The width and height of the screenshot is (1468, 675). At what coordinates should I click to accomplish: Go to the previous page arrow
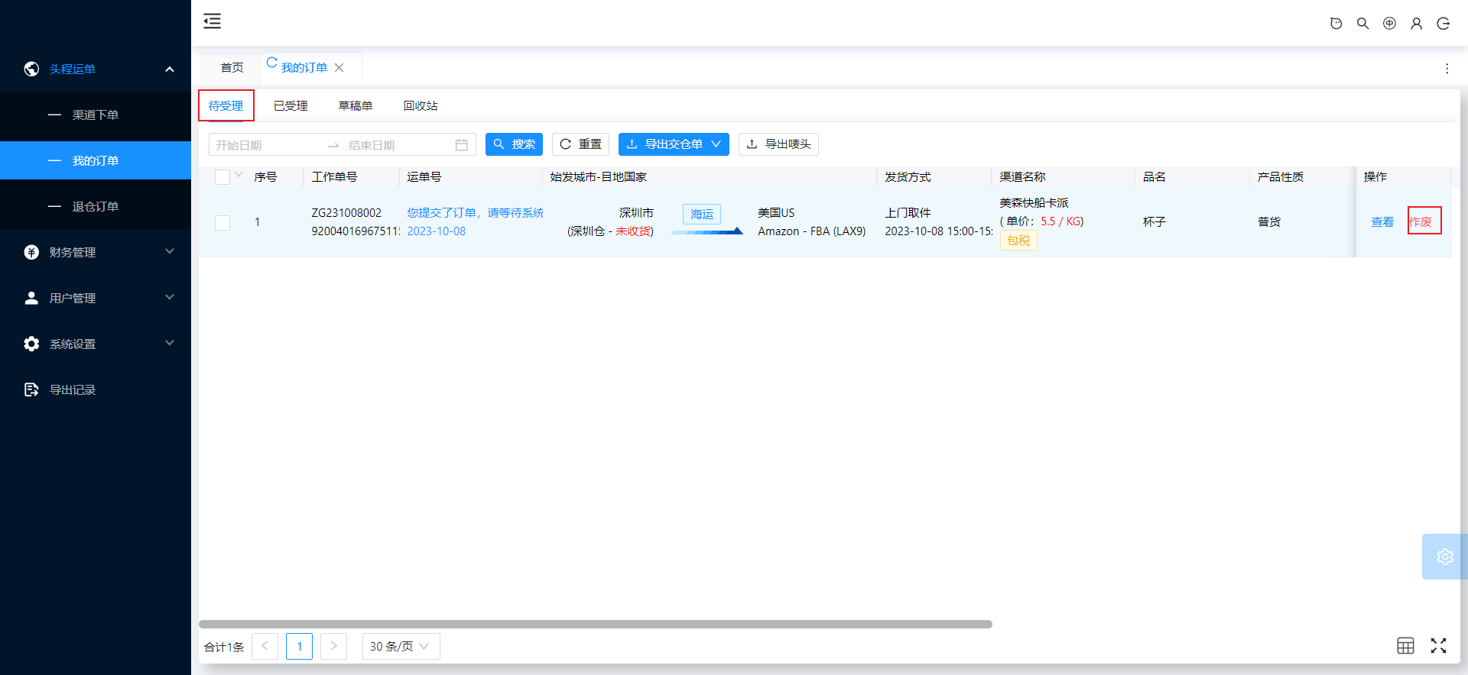click(265, 646)
